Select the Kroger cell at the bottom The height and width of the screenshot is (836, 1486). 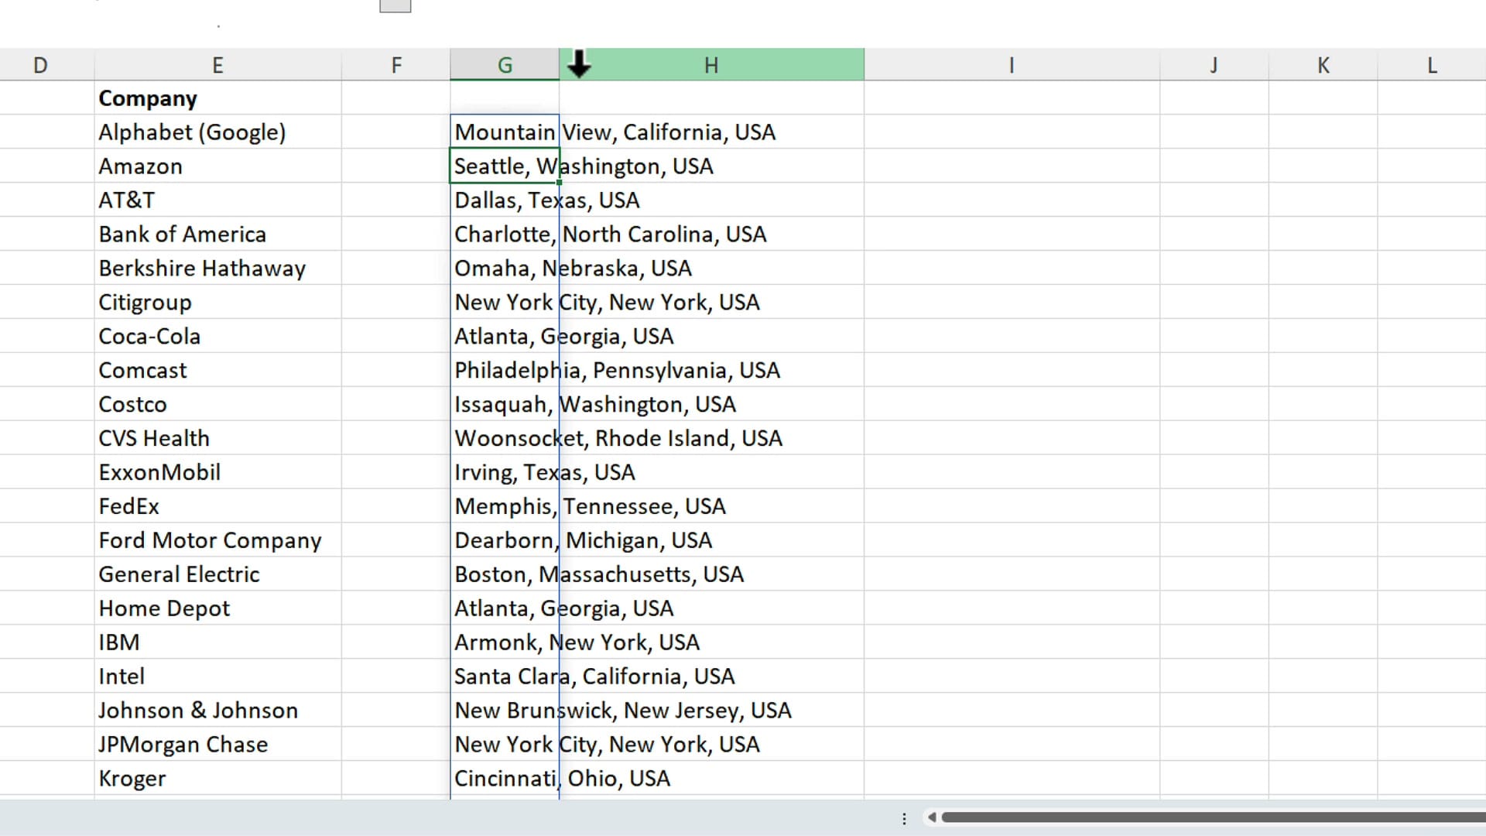pyautogui.click(x=132, y=778)
